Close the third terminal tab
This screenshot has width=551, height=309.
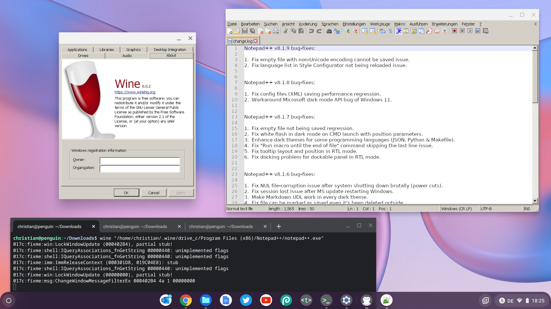(x=265, y=226)
